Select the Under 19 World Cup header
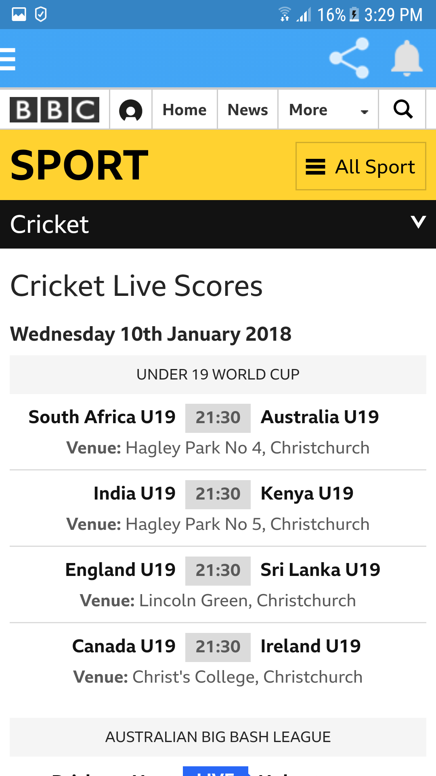This screenshot has height=776, width=436. pyautogui.click(x=218, y=375)
